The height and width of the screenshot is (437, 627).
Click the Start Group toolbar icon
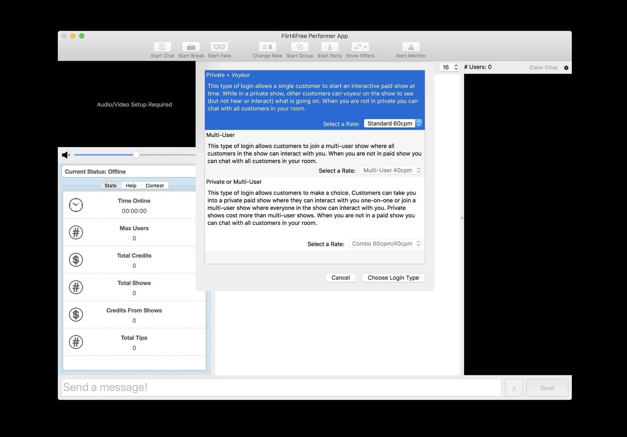[x=300, y=47]
